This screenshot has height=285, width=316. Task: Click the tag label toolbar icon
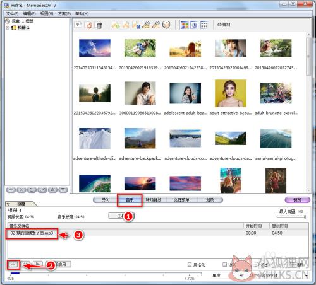click(x=146, y=25)
